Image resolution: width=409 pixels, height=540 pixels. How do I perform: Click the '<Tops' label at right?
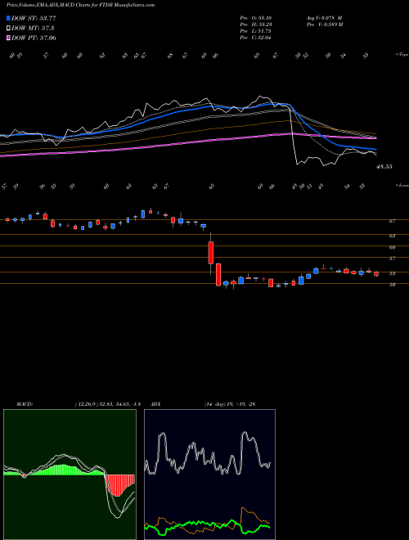coord(402,55)
